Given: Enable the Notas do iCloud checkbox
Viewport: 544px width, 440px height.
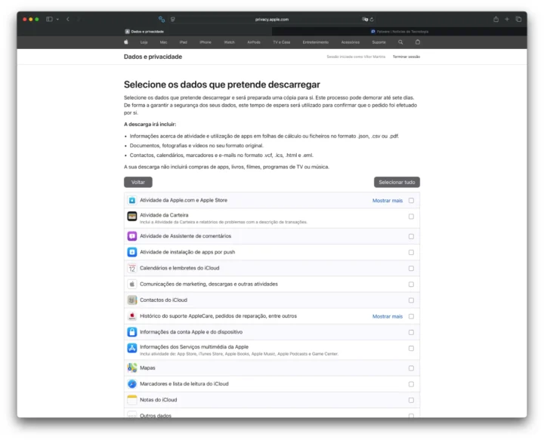Looking at the screenshot, I should (411, 400).
